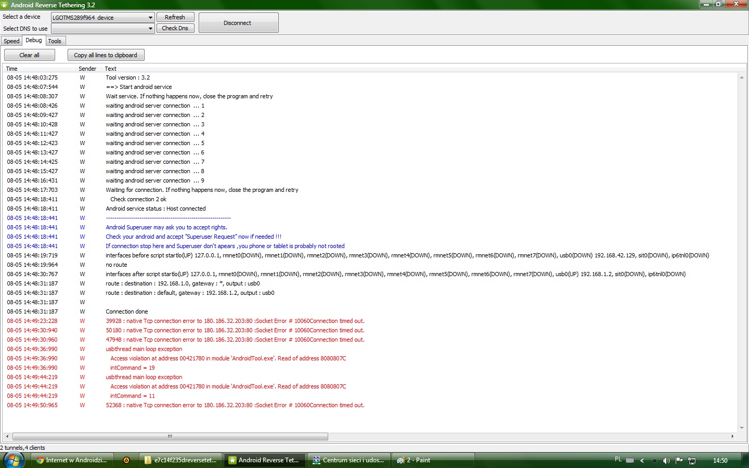This screenshot has width=749, height=468.
Task: Click Copy all lines to clipboard
Action: coord(106,55)
